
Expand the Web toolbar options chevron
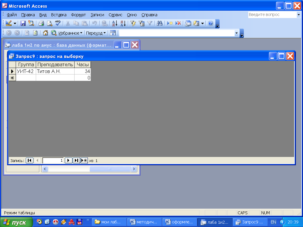242,33
